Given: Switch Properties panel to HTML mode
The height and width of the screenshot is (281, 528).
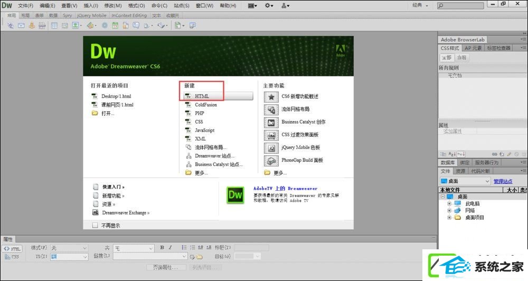Looking at the screenshot, I should [x=12, y=249].
